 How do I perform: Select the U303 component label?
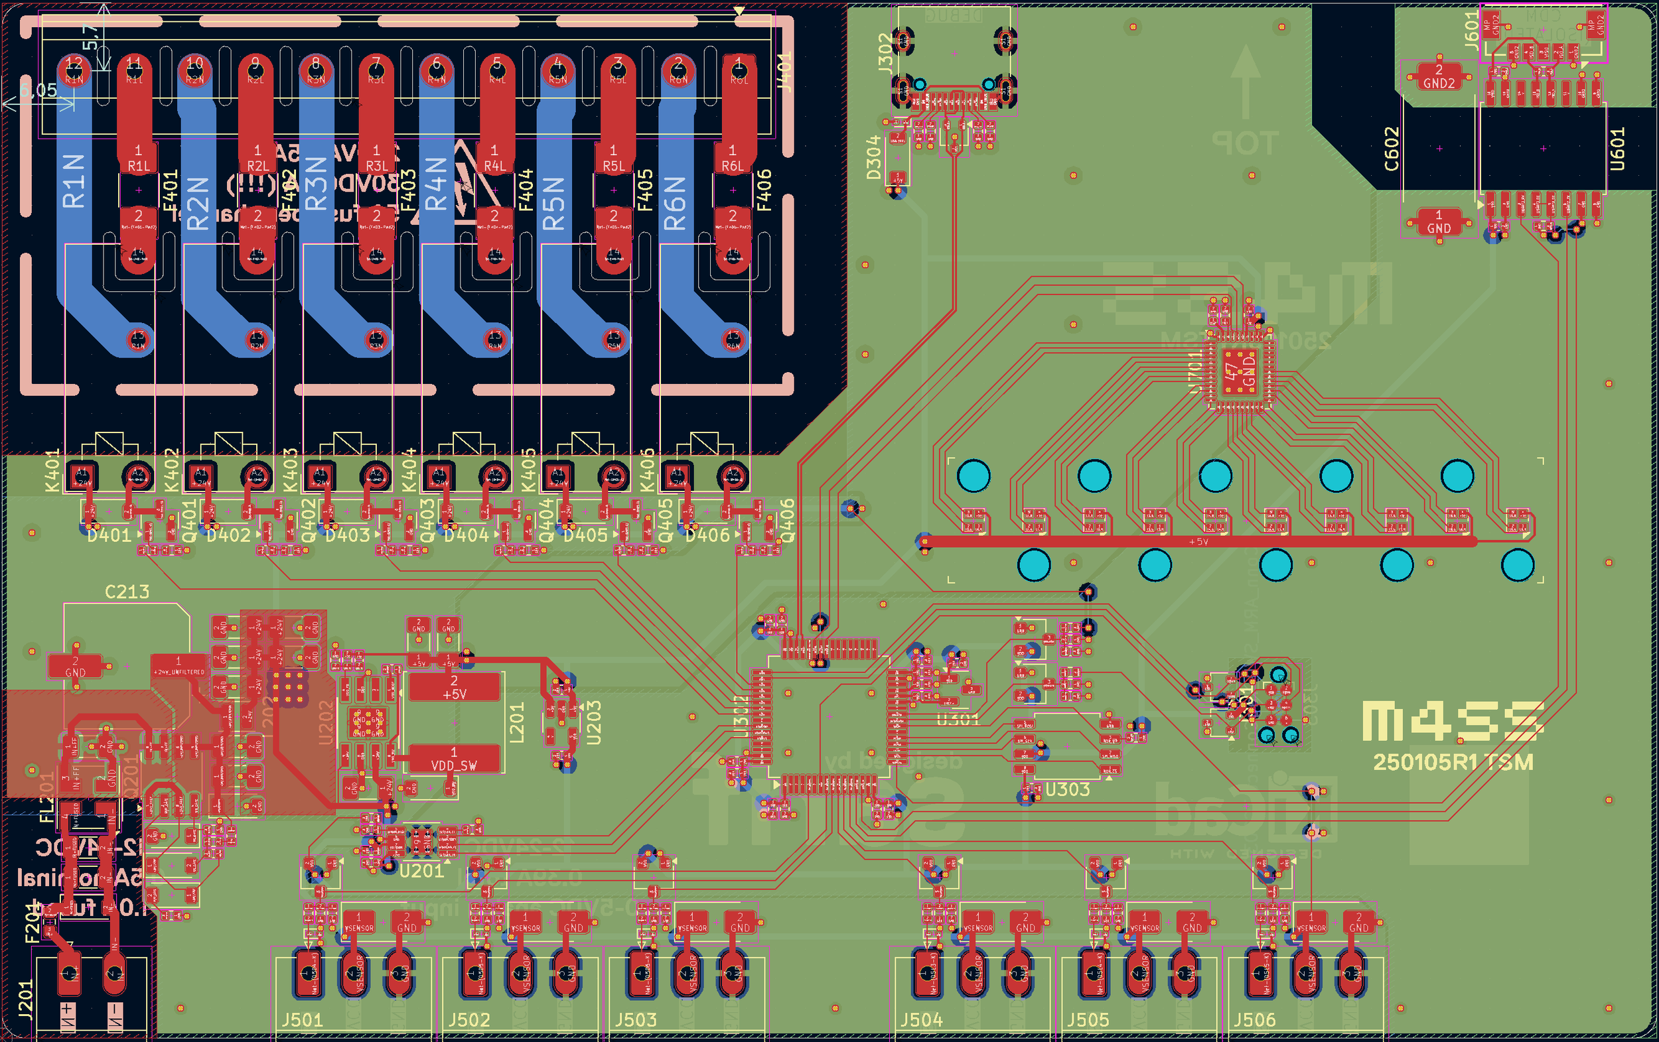click(x=1067, y=789)
